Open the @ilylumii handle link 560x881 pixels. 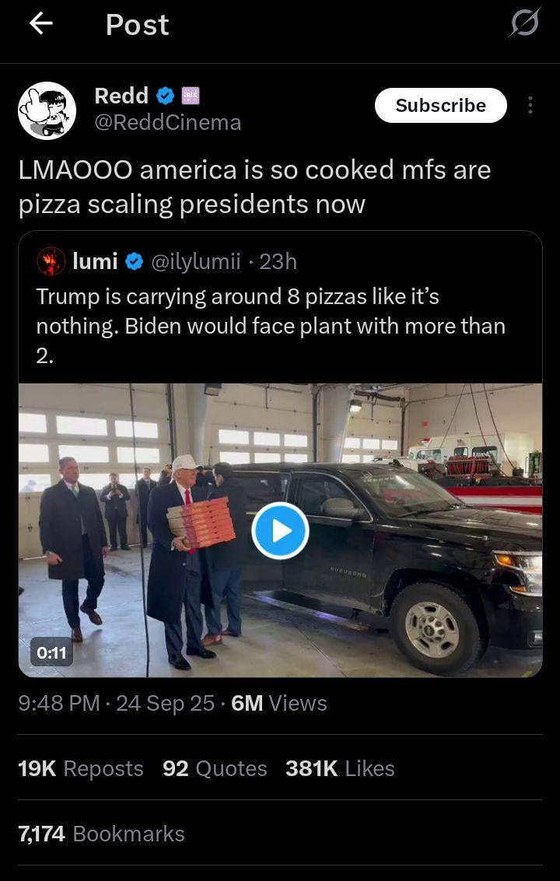194,262
